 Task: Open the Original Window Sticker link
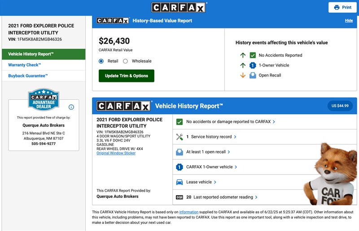pos(116,153)
